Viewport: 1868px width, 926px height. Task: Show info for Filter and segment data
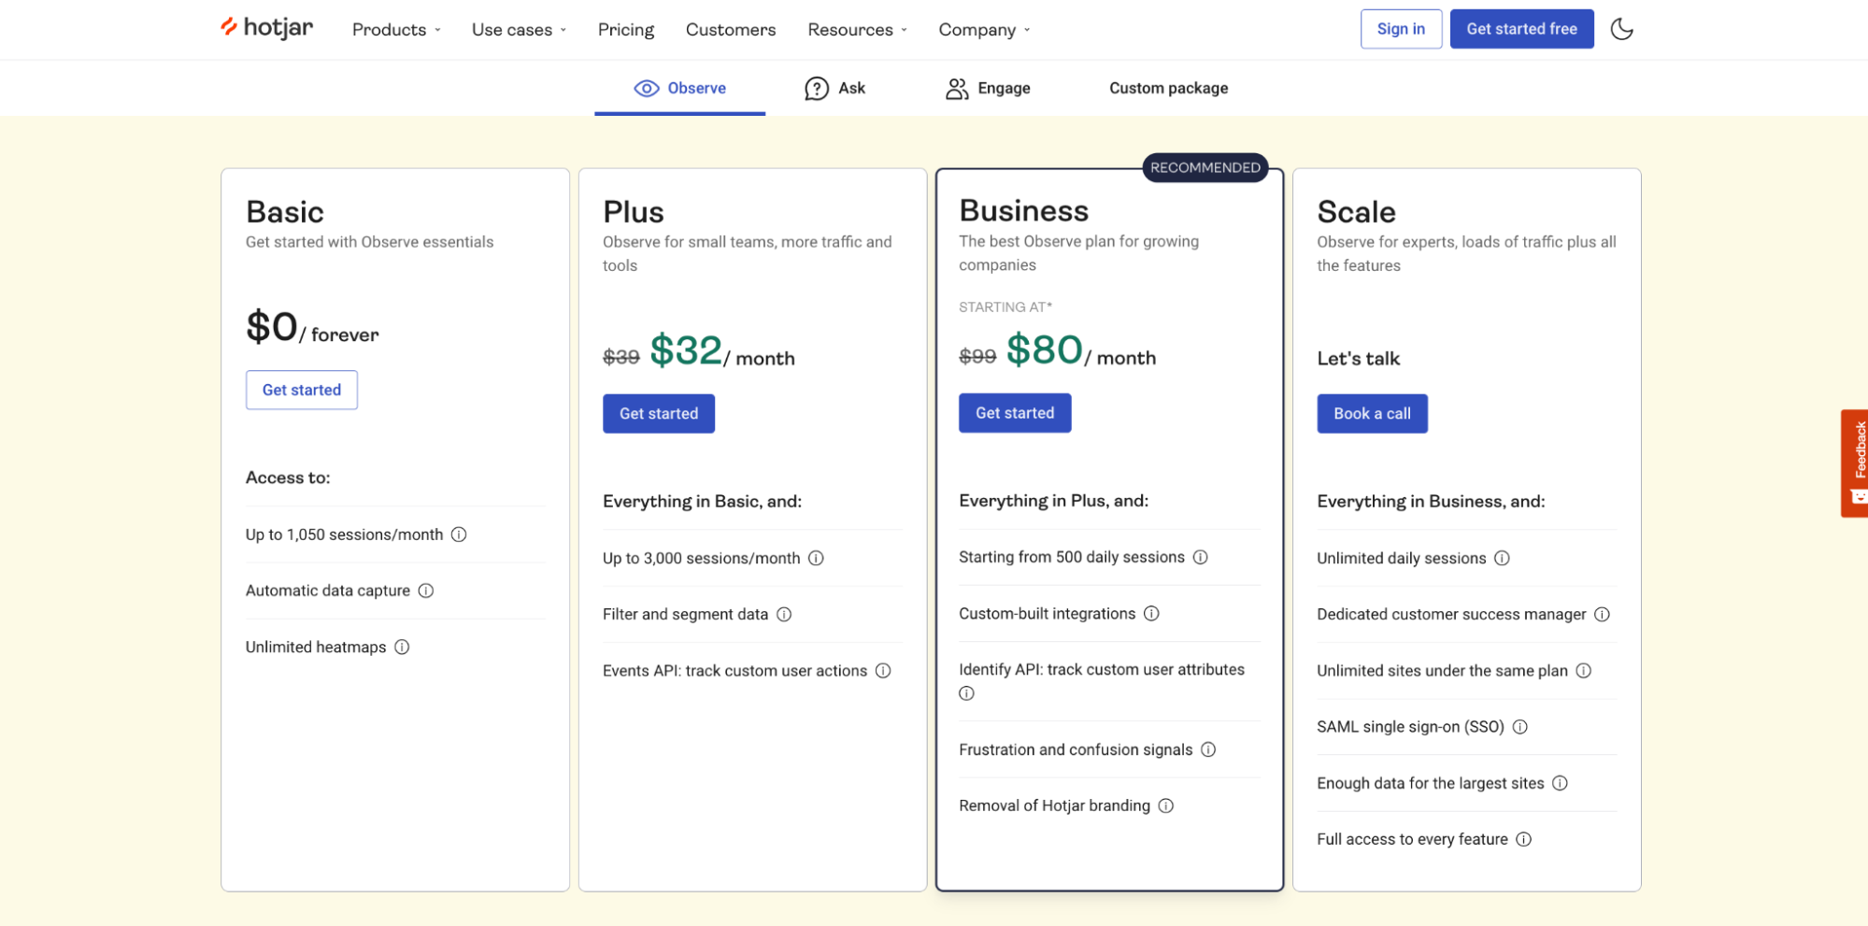coord(784,614)
